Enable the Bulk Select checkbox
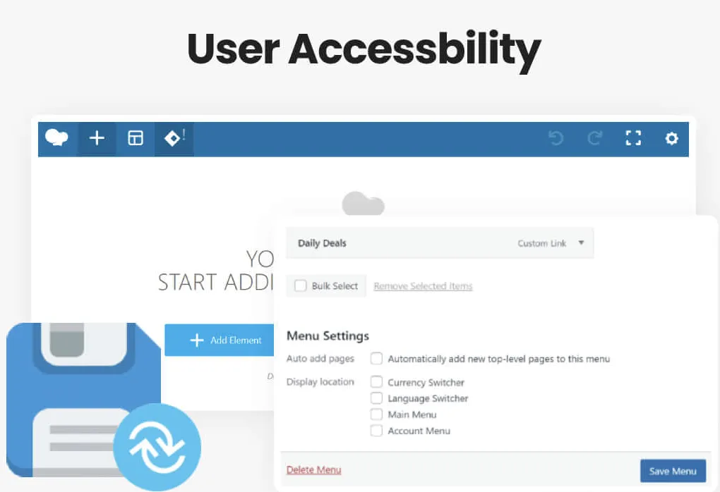The width and height of the screenshot is (720, 492). pos(300,285)
